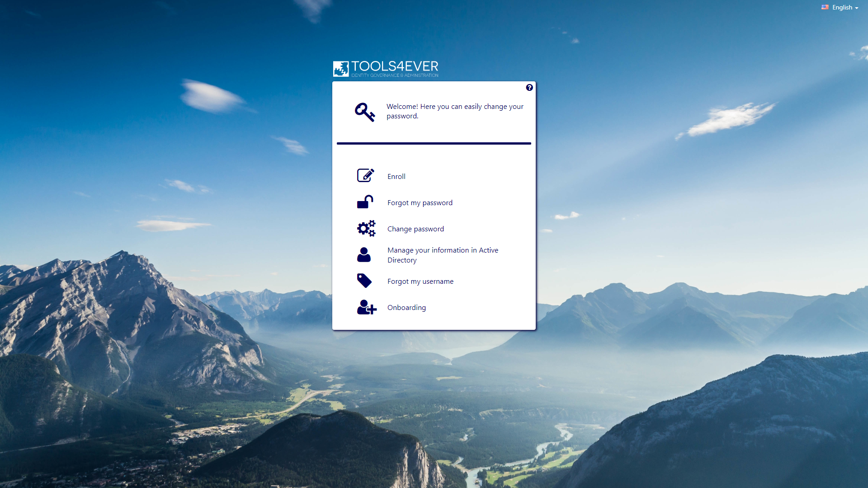Click the tag icon for Forgot username

coord(364,281)
